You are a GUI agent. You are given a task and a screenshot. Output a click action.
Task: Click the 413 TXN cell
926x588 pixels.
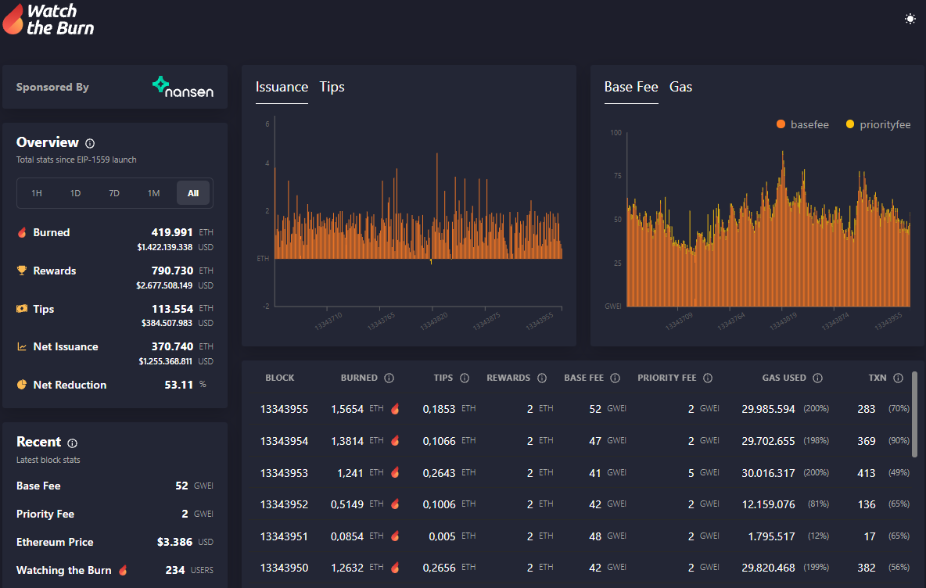pyautogui.click(x=867, y=473)
